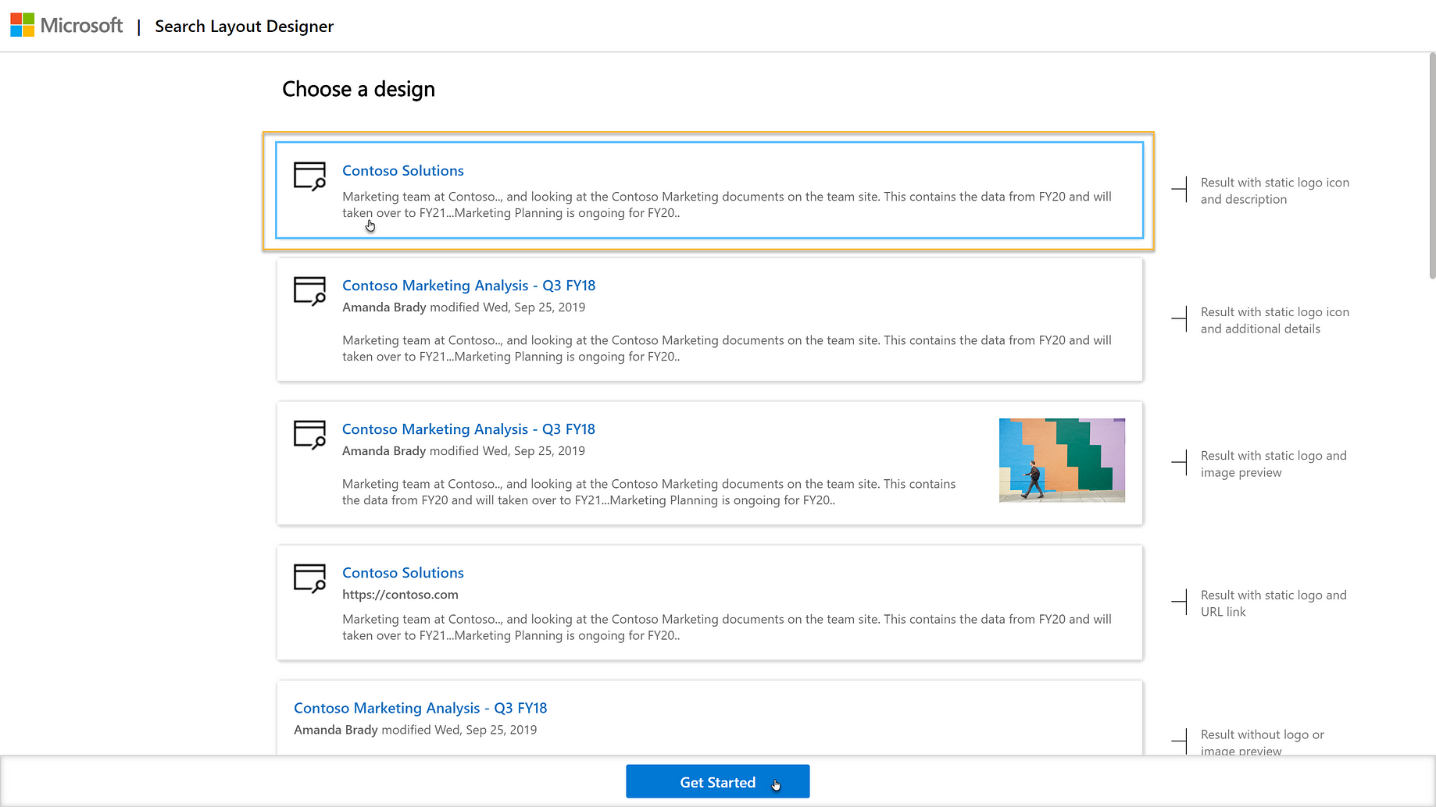The height and width of the screenshot is (807, 1436).
Task: Click the Choose a design heading
Action: 359,89
